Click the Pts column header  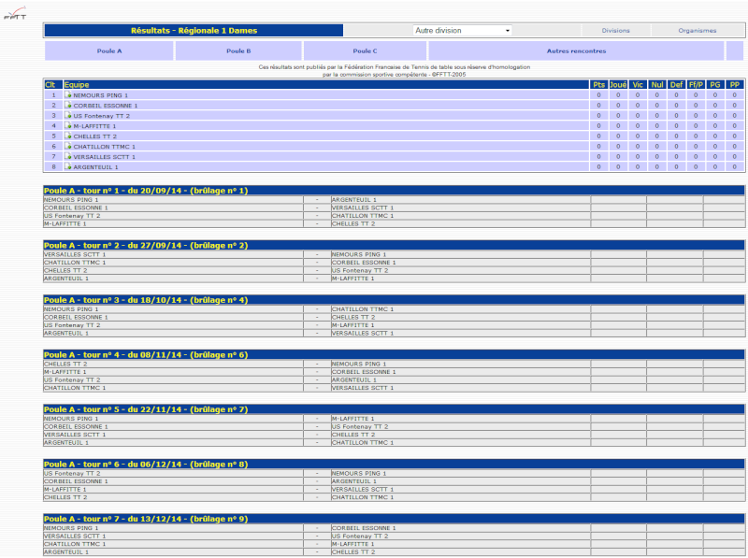coord(598,85)
